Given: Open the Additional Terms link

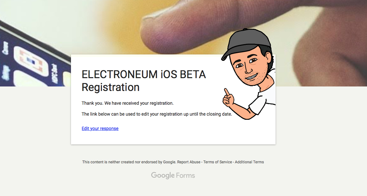Looking at the screenshot, I should coord(249,162).
